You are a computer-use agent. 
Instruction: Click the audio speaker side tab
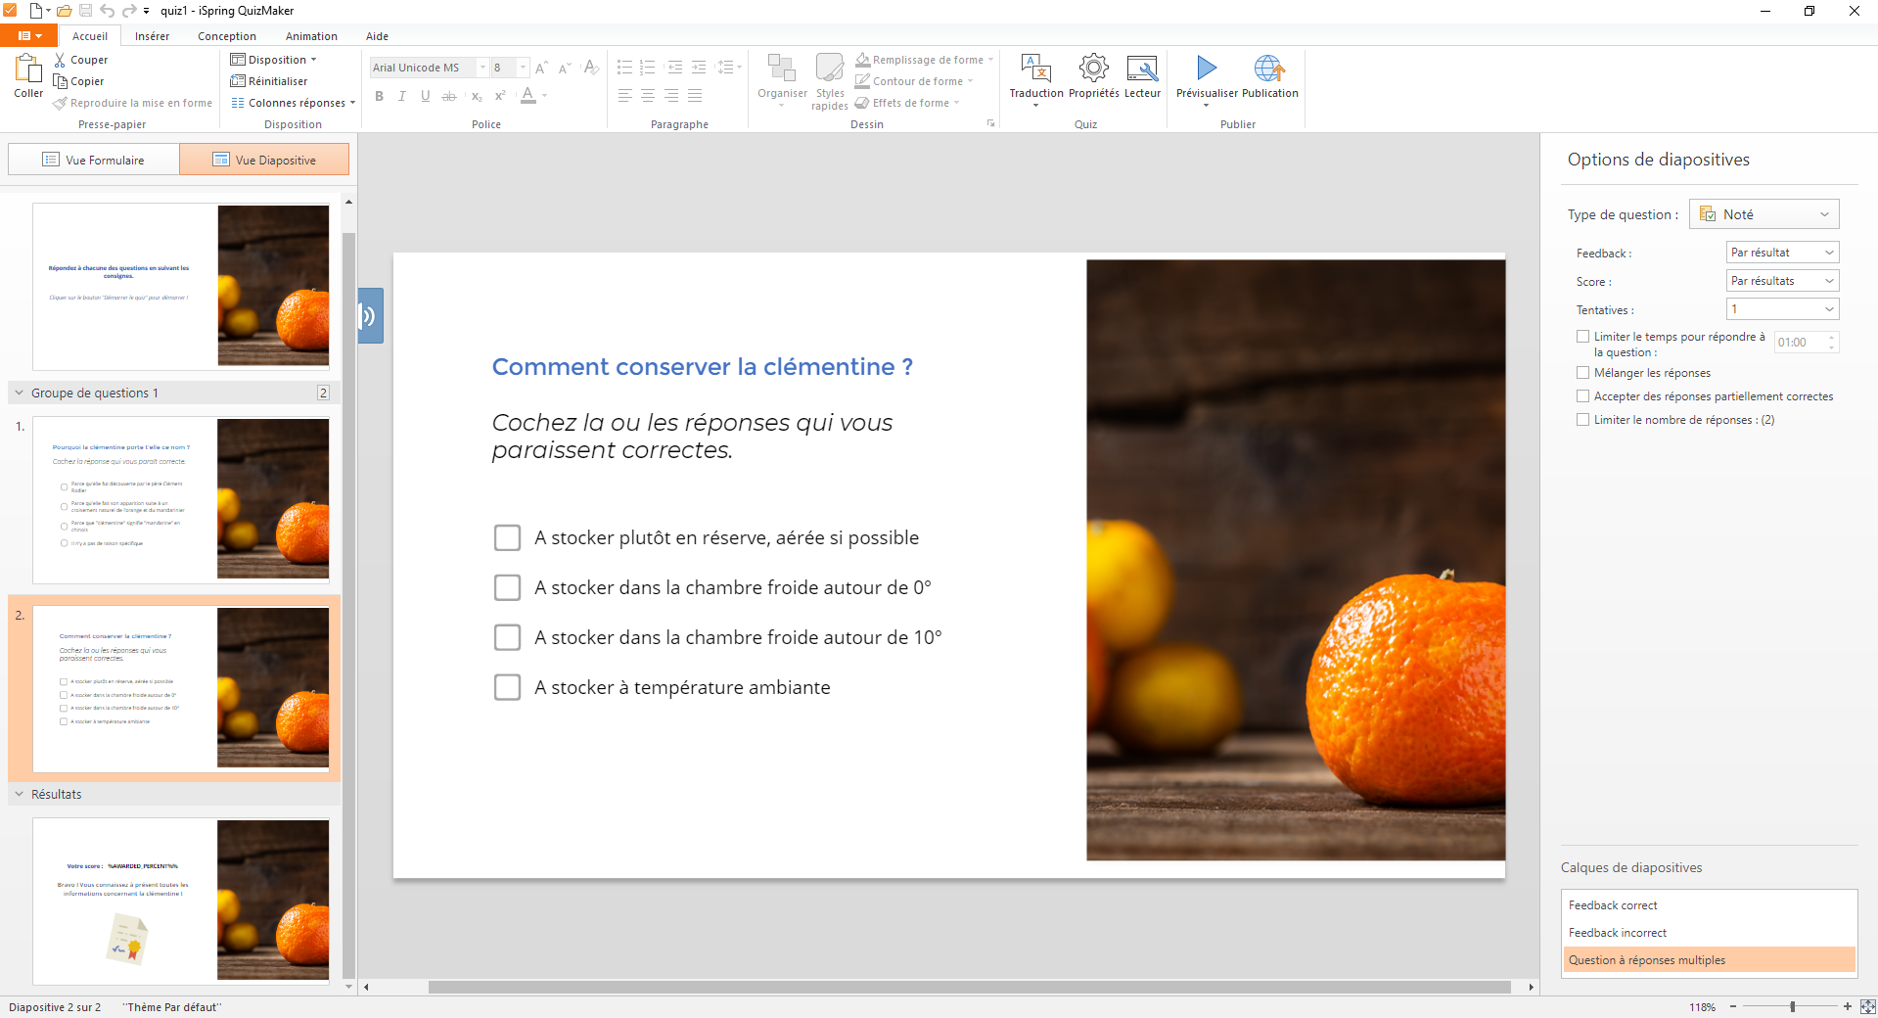pos(370,315)
